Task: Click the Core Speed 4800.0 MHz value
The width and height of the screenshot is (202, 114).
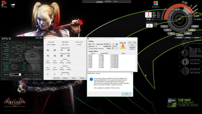Action: tap(14, 65)
